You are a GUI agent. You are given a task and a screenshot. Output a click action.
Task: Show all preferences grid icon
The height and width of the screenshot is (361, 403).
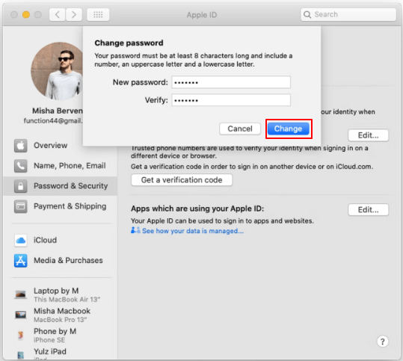click(x=98, y=15)
